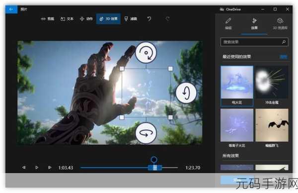Click the greyed-out redo arrow

click(x=167, y=18)
